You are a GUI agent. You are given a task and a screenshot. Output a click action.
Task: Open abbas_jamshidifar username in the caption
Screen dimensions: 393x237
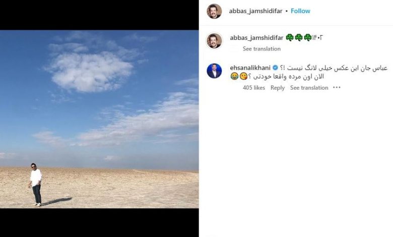[256, 38]
